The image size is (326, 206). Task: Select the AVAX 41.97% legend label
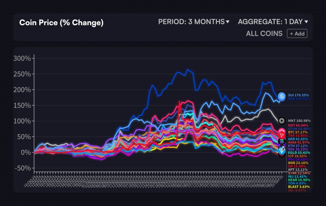pyautogui.click(x=299, y=142)
